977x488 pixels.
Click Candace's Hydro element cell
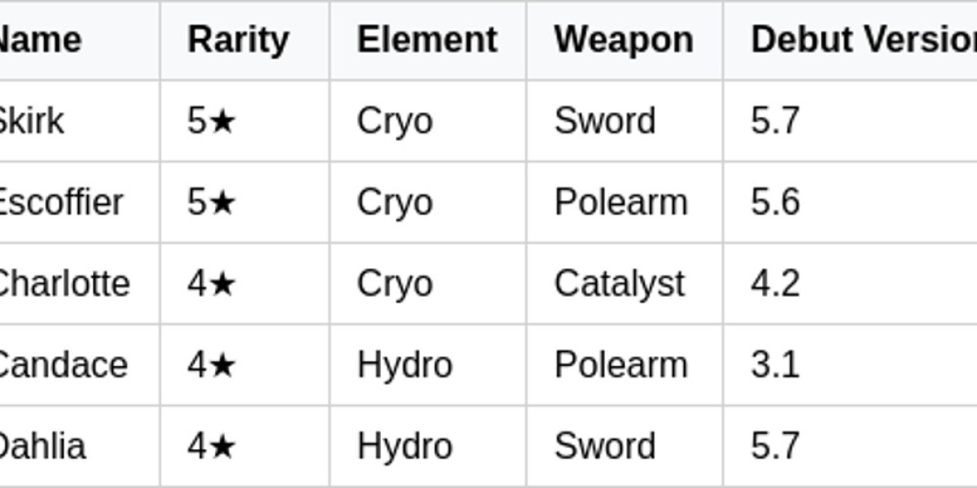(405, 365)
